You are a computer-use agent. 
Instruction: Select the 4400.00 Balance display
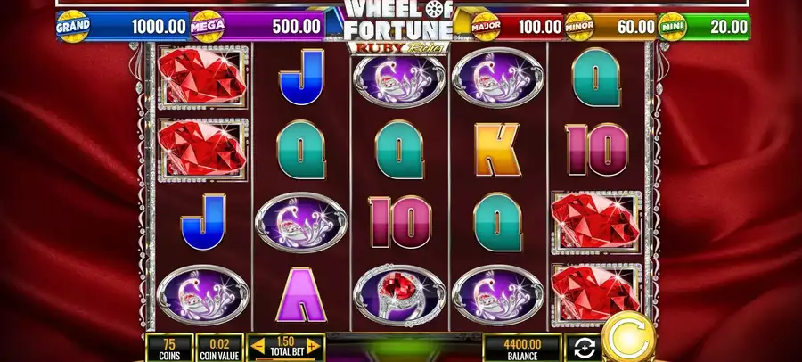[x=522, y=348]
